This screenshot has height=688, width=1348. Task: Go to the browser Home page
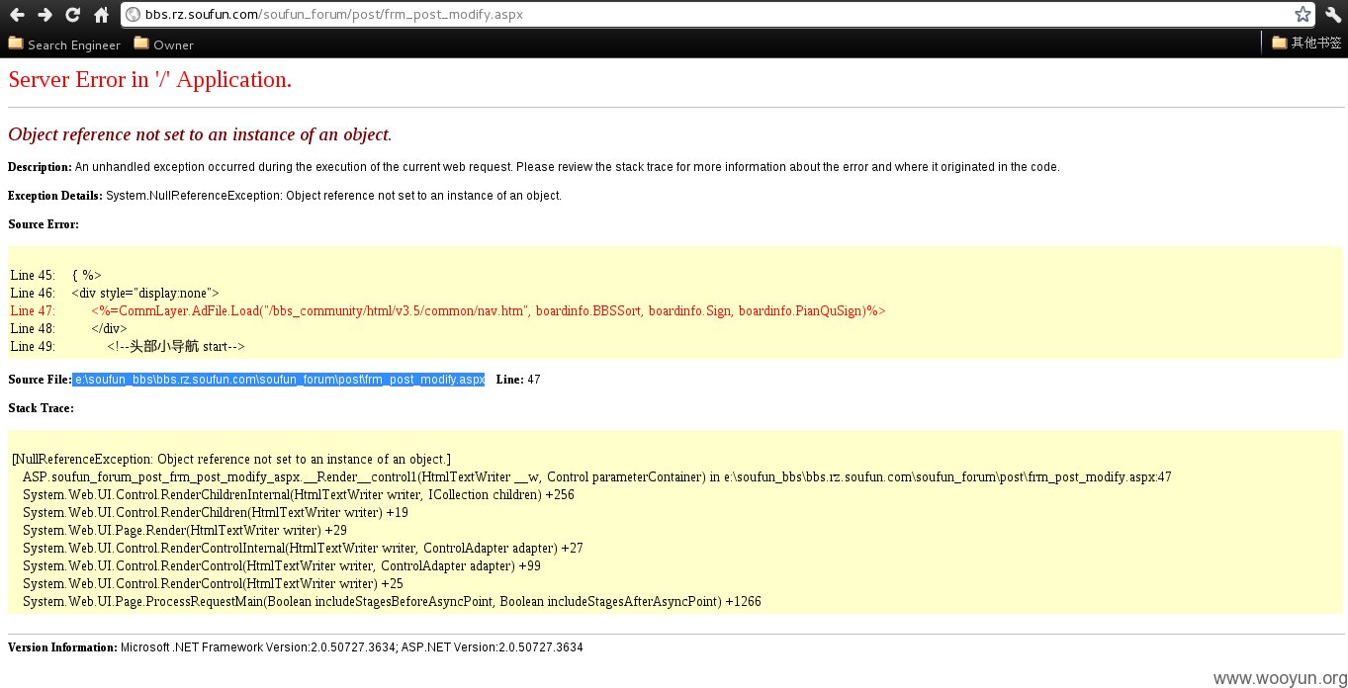click(x=101, y=15)
